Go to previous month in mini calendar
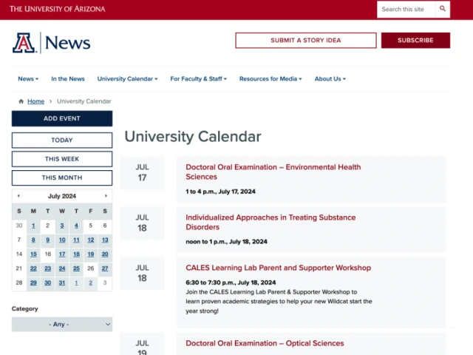 (18, 196)
